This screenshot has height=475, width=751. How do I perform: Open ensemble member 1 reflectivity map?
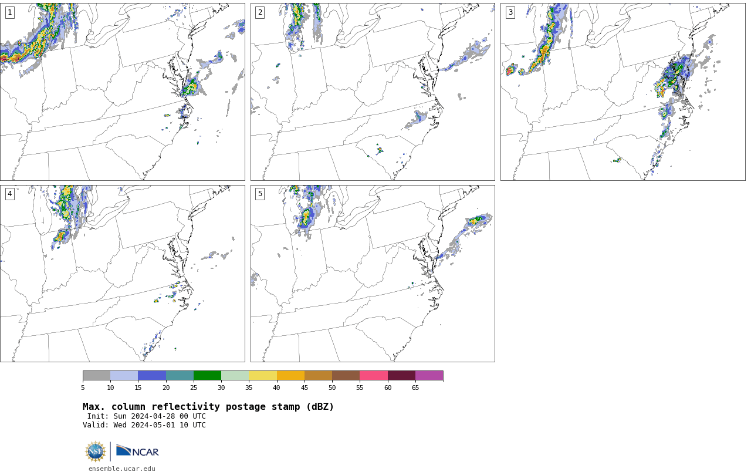pyautogui.click(x=122, y=92)
